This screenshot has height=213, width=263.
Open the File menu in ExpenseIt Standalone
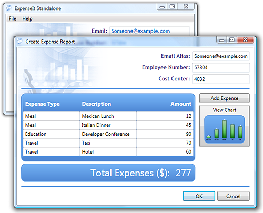pos(13,18)
